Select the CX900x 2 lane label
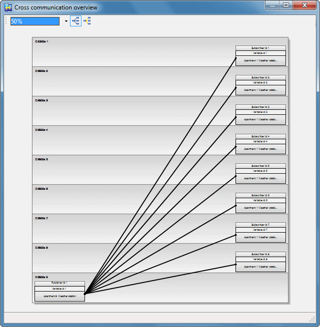Image resolution: width=320 pixels, height=327 pixels. 41,71
